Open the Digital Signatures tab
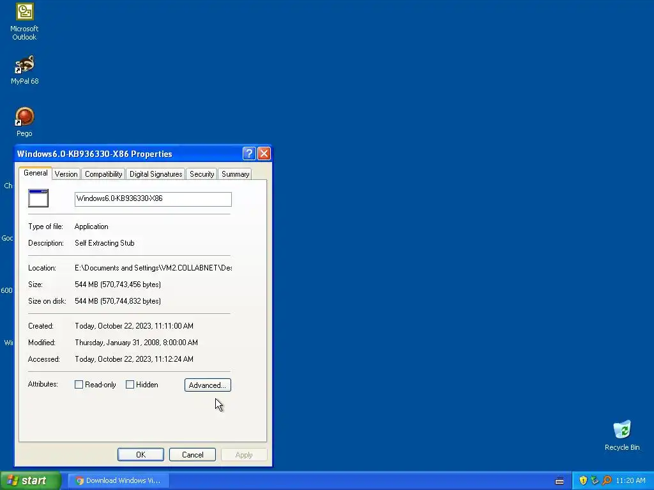654x490 pixels. tap(156, 174)
